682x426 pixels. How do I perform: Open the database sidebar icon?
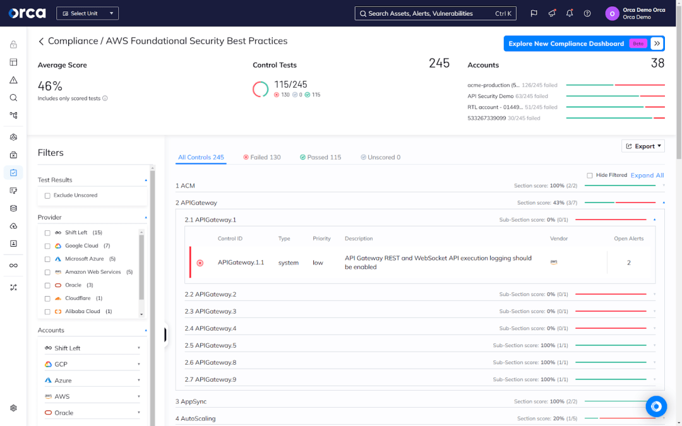(13, 208)
